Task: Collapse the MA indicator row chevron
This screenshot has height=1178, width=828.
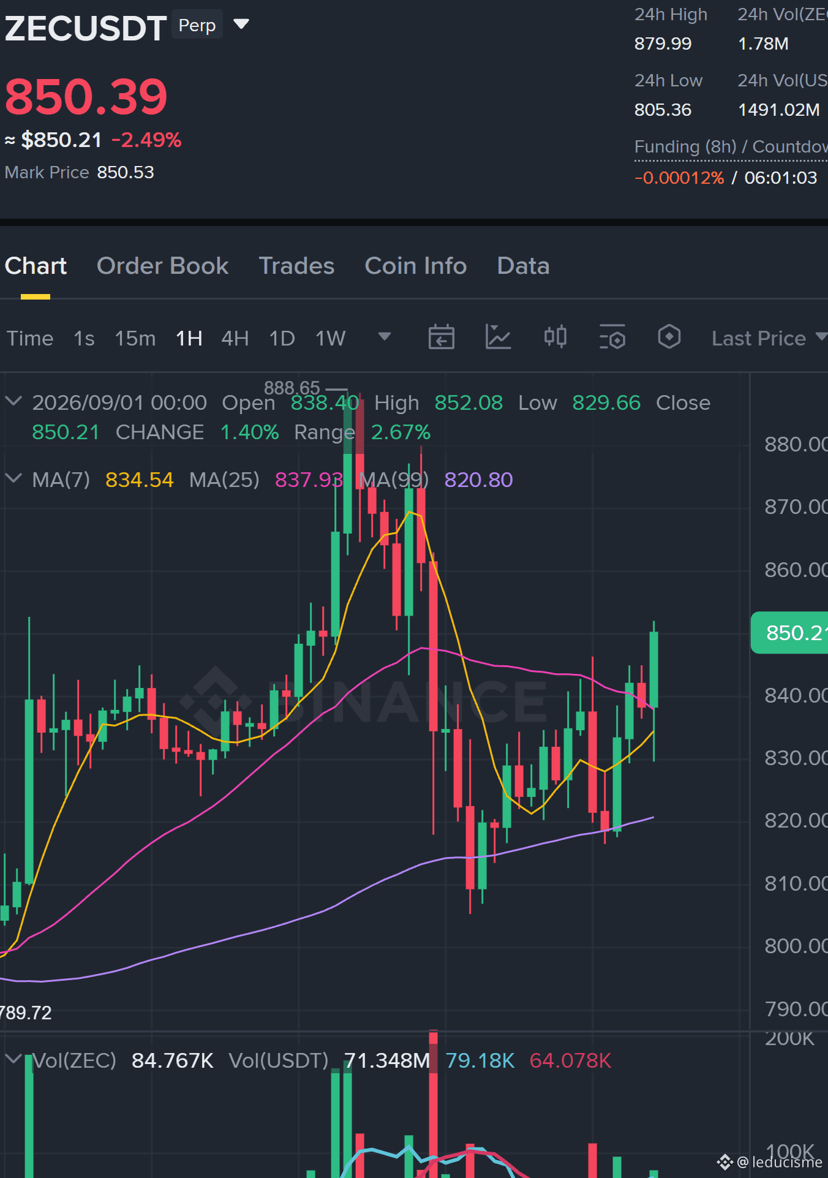Action: 13,478
